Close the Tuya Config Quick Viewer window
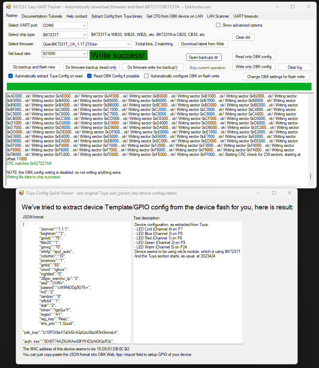 pyautogui.click(x=290, y=193)
